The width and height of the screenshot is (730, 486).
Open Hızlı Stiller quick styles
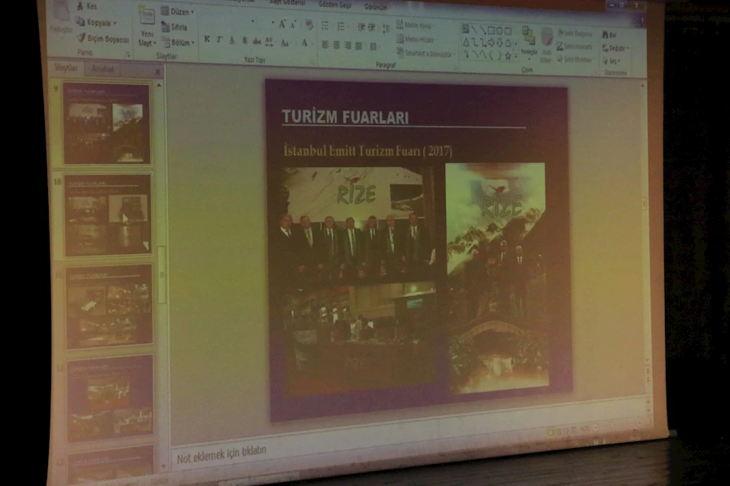pyautogui.click(x=546, y=45)
